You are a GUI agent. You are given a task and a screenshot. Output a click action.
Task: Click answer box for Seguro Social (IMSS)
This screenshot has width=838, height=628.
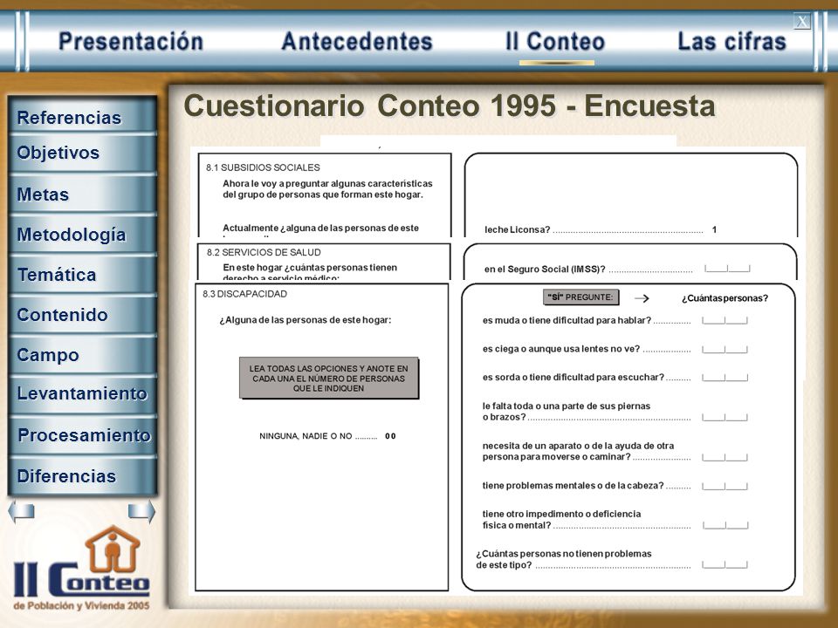[x=727, y=269]
